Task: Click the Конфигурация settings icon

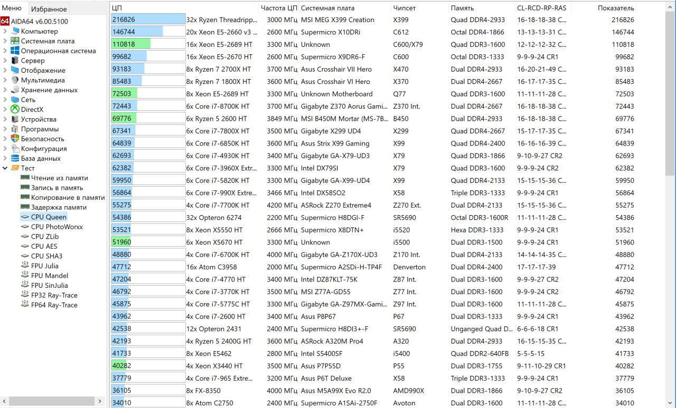Action: 15,149
